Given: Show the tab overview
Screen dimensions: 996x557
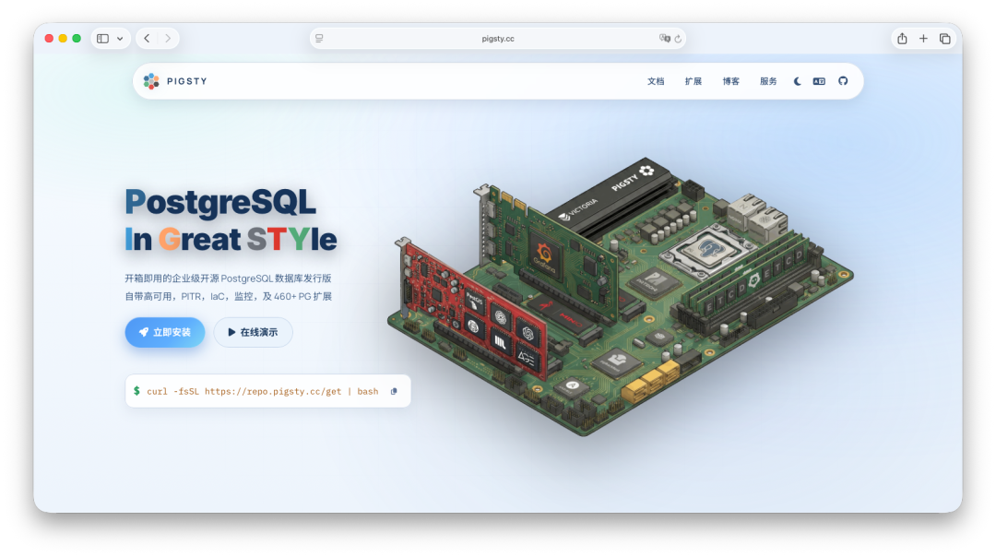Looking at the screenshot, I should point(945,39).
